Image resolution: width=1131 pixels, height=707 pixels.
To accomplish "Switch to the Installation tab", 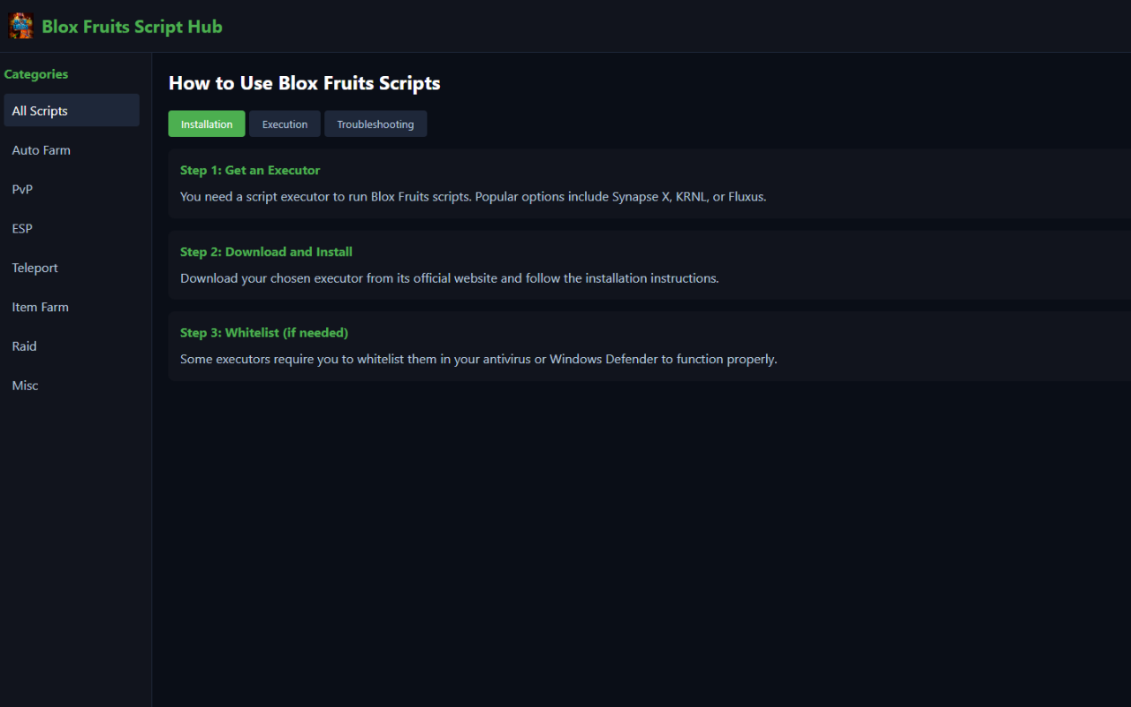I will (206, 124).
